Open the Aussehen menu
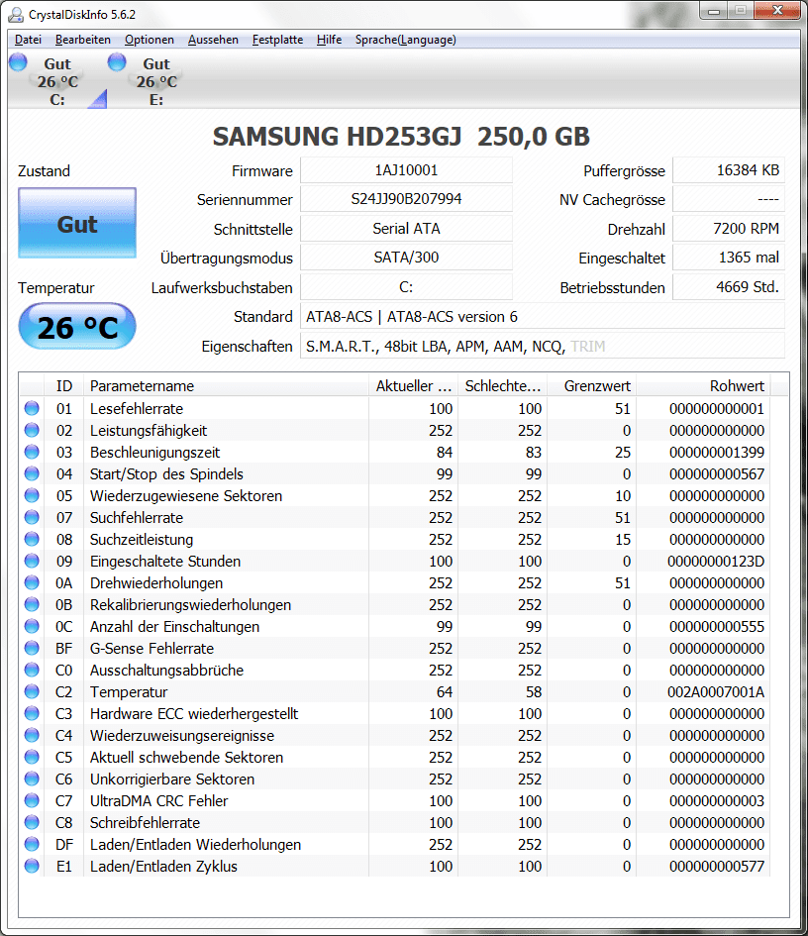 [213, 40]
